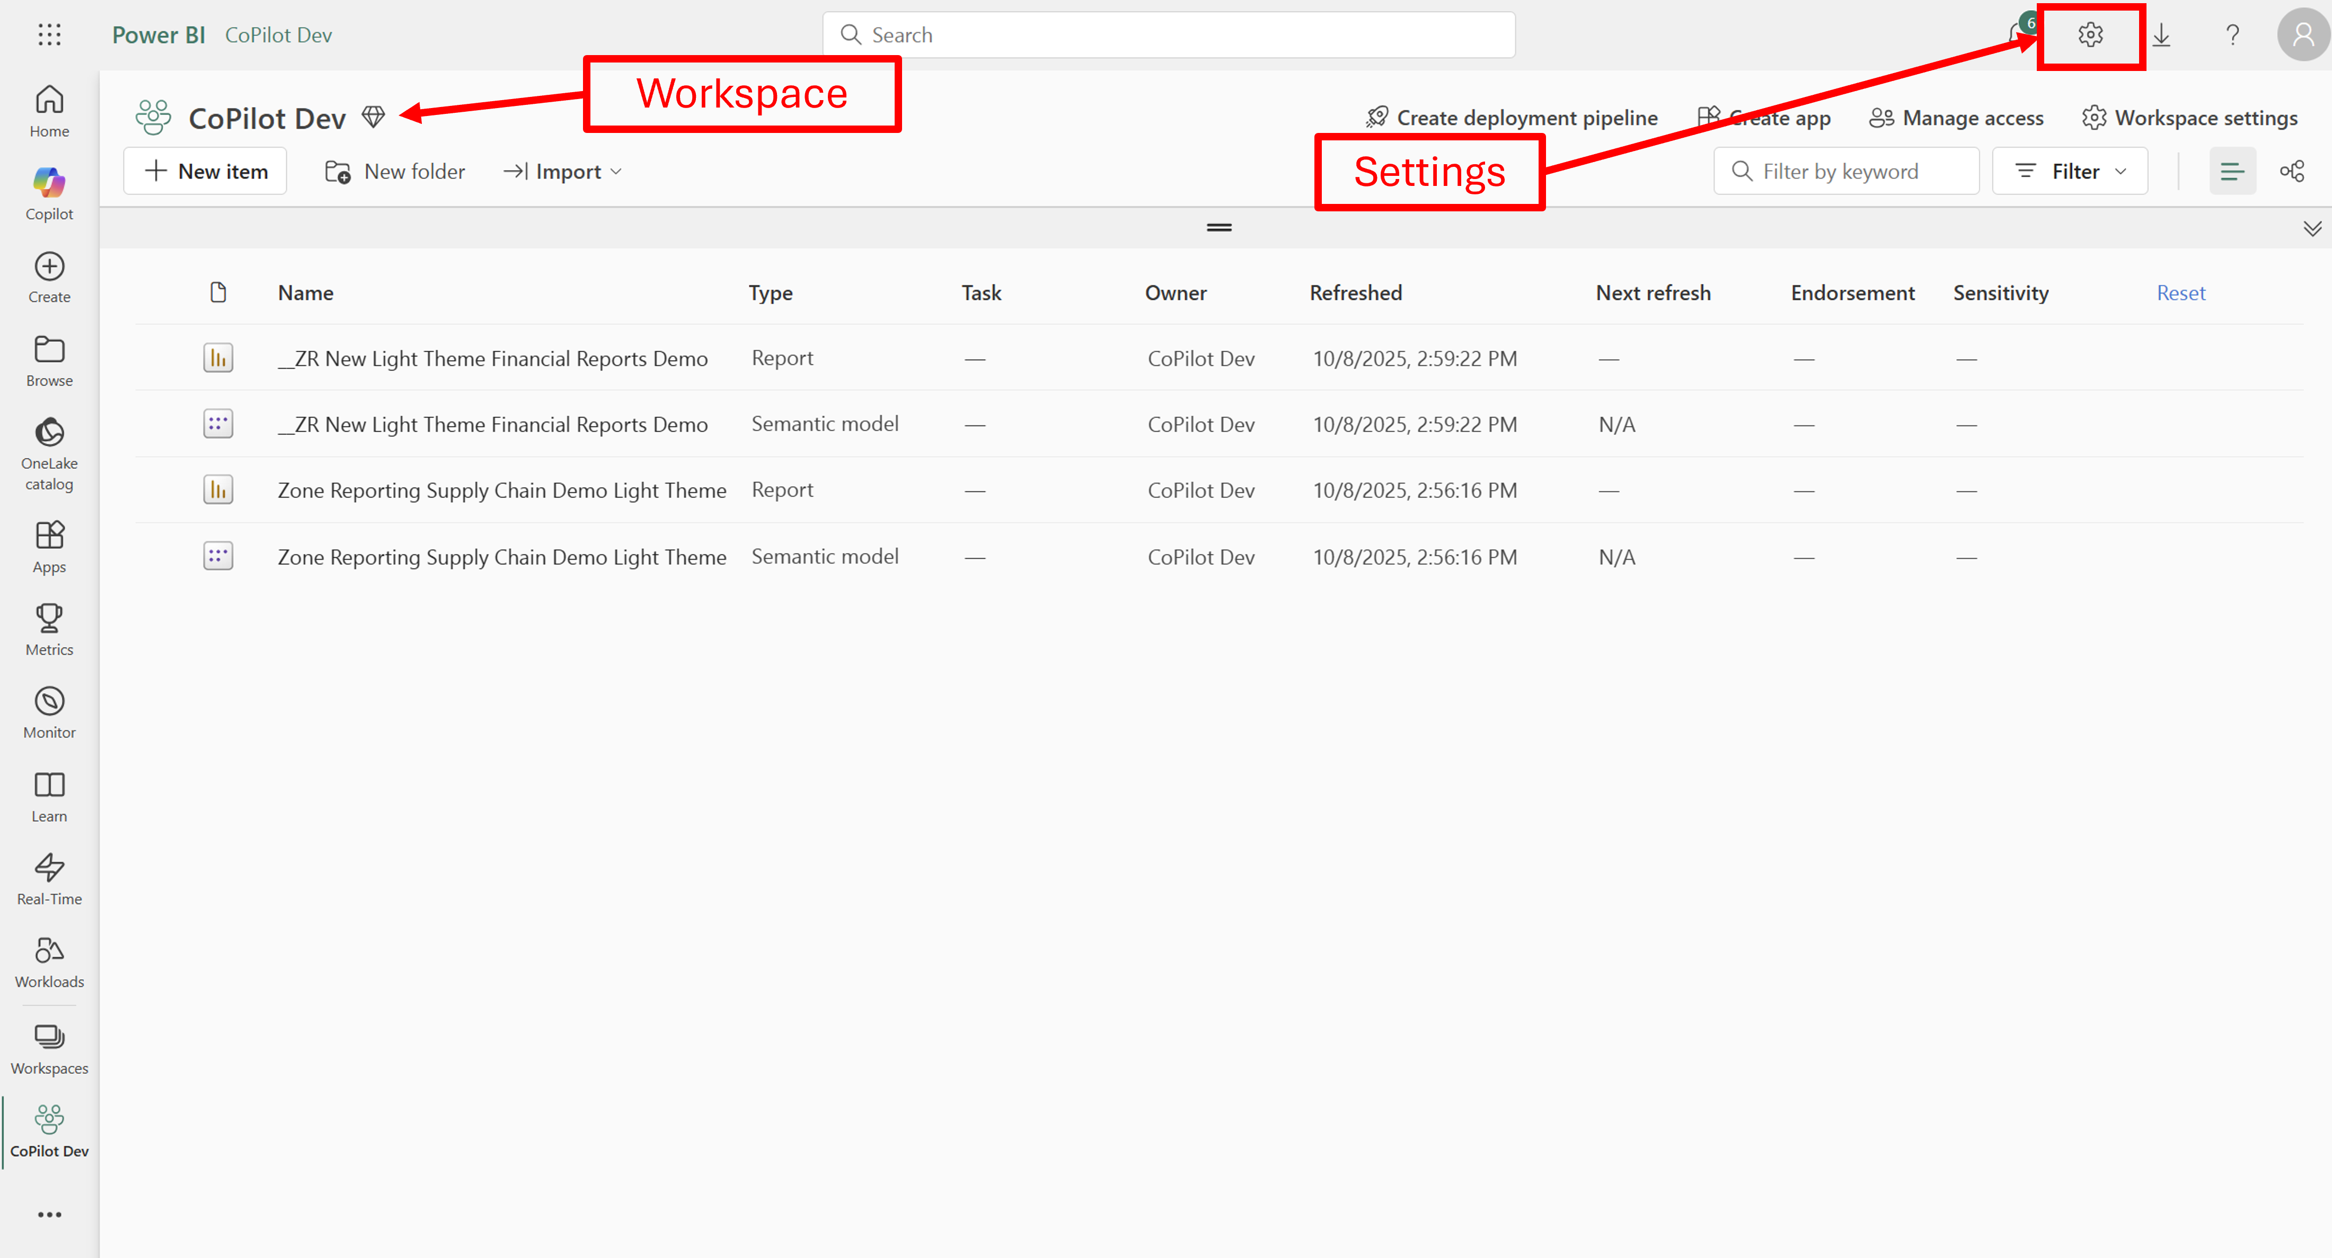Sort by Name column header
2332x1258 pixels.
(x=306, y=292)
